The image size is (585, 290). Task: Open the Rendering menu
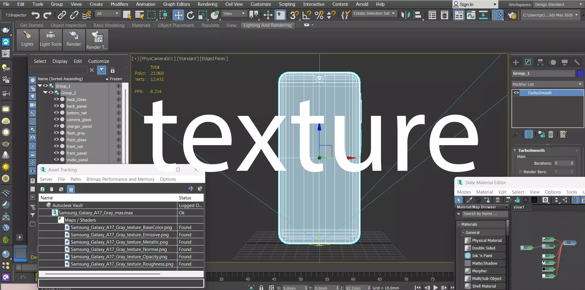[208, 4]
